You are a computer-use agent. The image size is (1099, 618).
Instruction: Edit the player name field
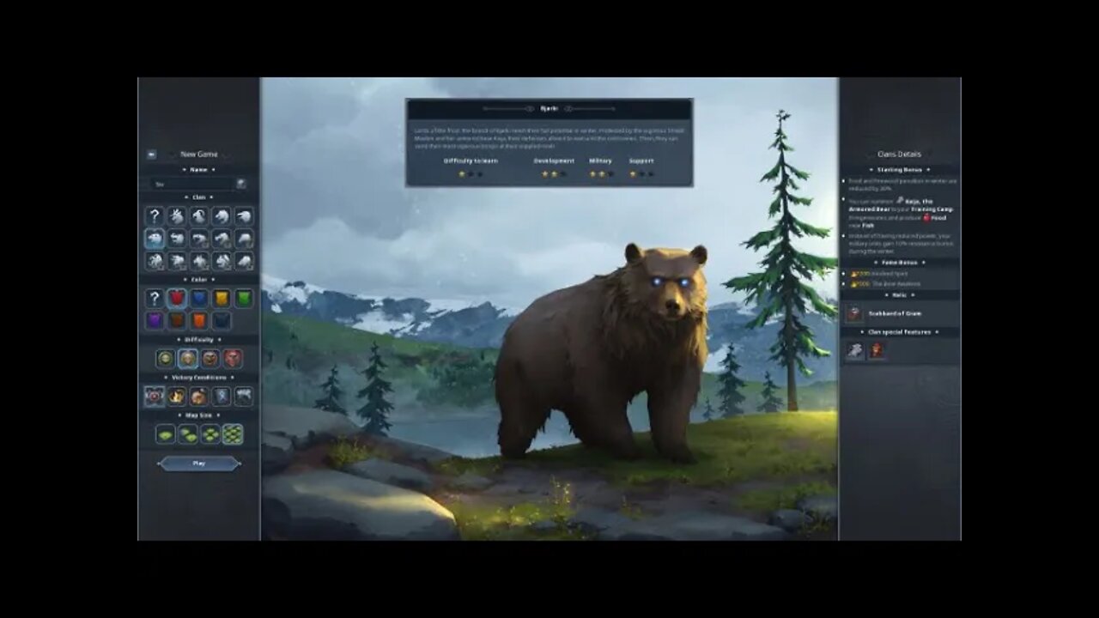[192, 184]
